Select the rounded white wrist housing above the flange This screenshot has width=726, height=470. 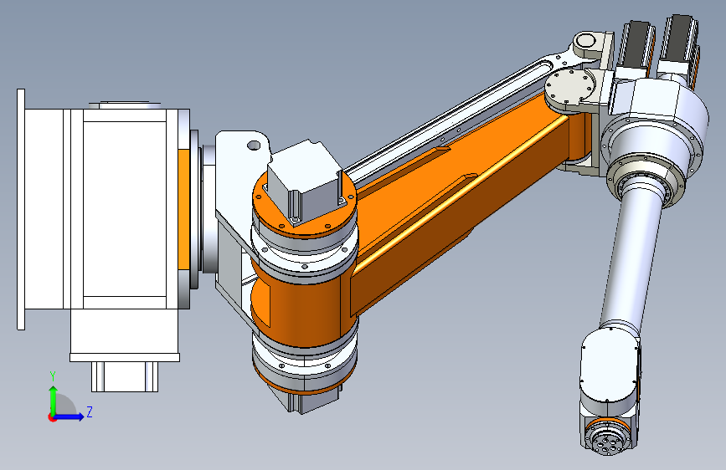click(610, 365)
